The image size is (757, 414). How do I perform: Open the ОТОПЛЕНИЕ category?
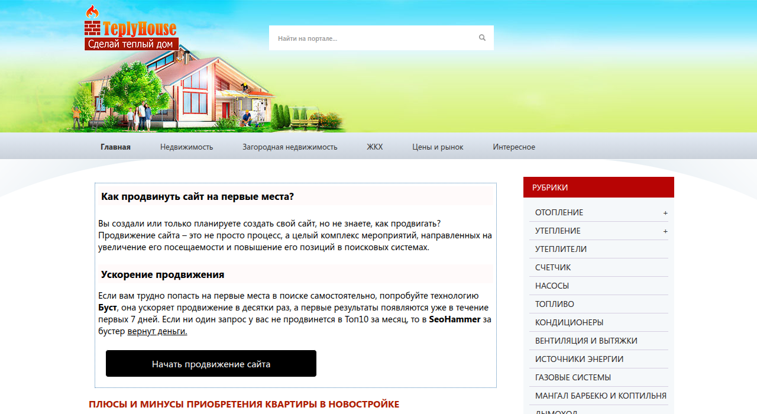point(559,212)
